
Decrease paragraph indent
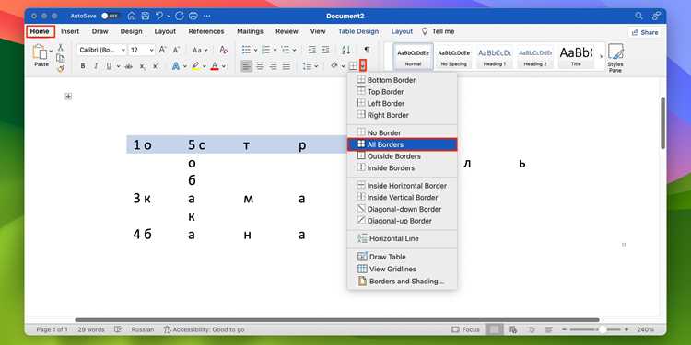pos(312,51)
